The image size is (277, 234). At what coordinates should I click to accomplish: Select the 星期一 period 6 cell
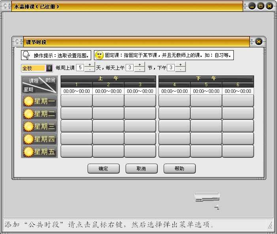[238, 101]
